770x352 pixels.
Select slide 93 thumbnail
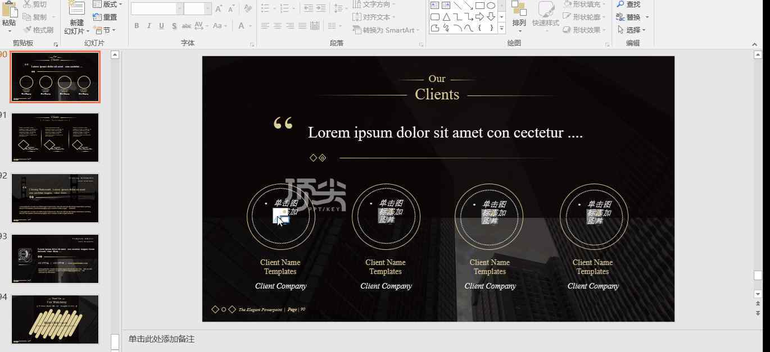pyautogui.click(x=55, y=259)
